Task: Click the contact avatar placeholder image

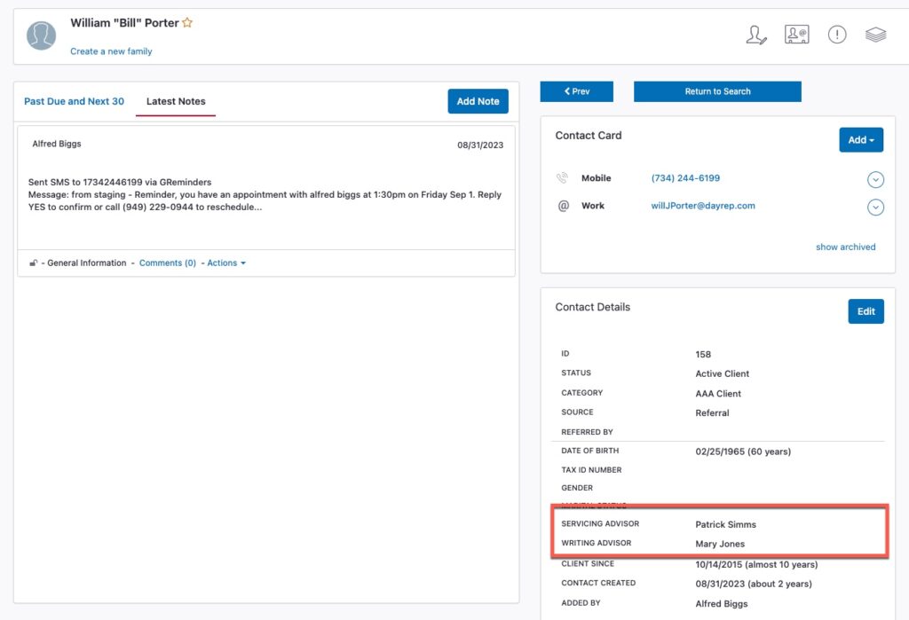Action: tap(41, 35)
